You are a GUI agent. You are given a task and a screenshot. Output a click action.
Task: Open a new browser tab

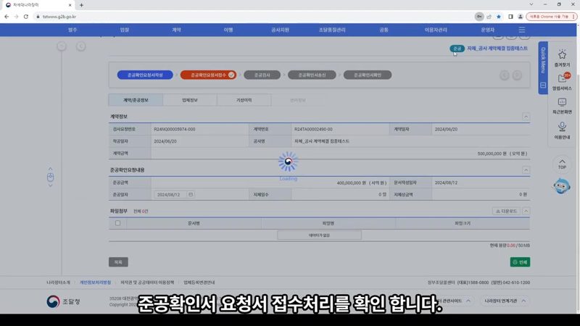pos(81,5)
